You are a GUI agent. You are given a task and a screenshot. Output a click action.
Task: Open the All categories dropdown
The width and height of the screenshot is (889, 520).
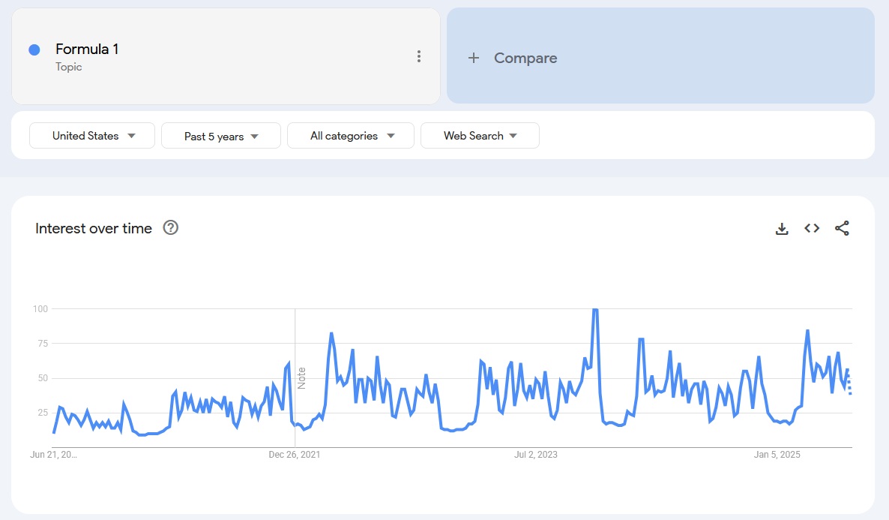350,136
